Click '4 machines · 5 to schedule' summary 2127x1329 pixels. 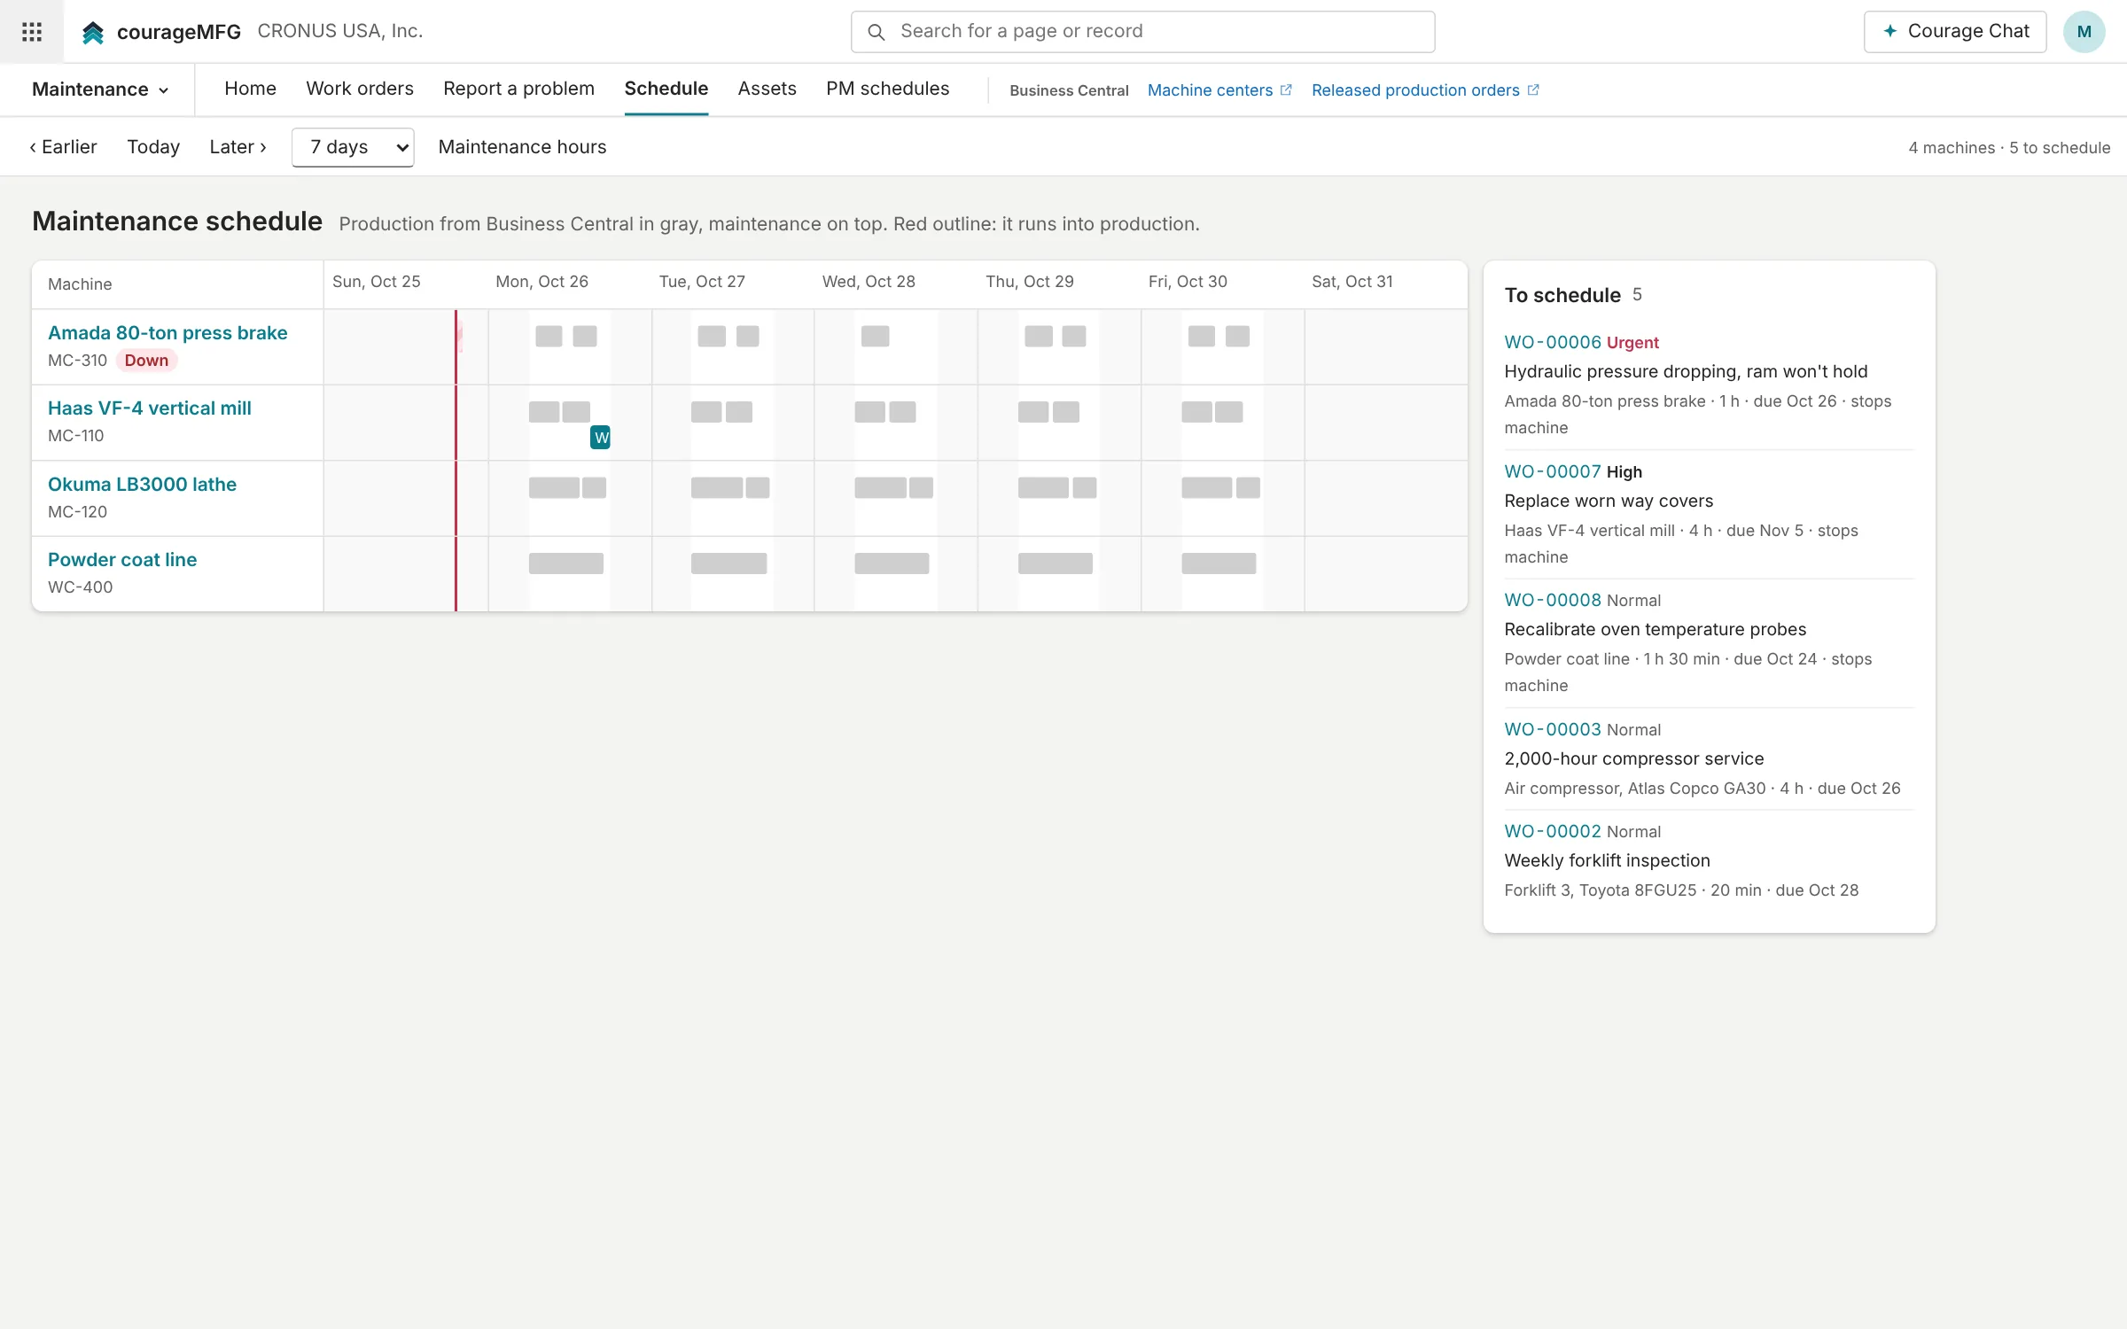(2009, 148)
